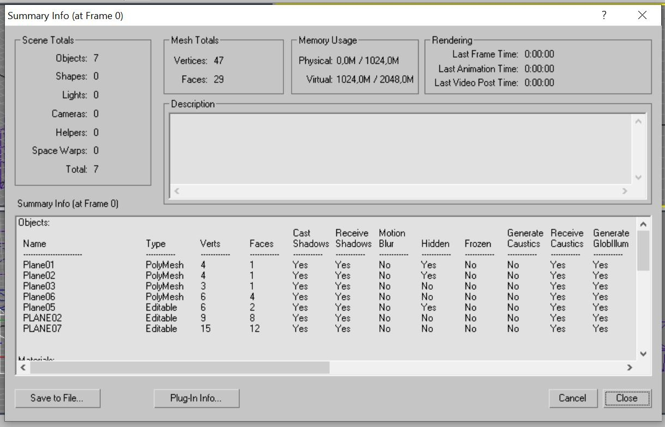Click the Vertices: 47 value

coord(218,60)
